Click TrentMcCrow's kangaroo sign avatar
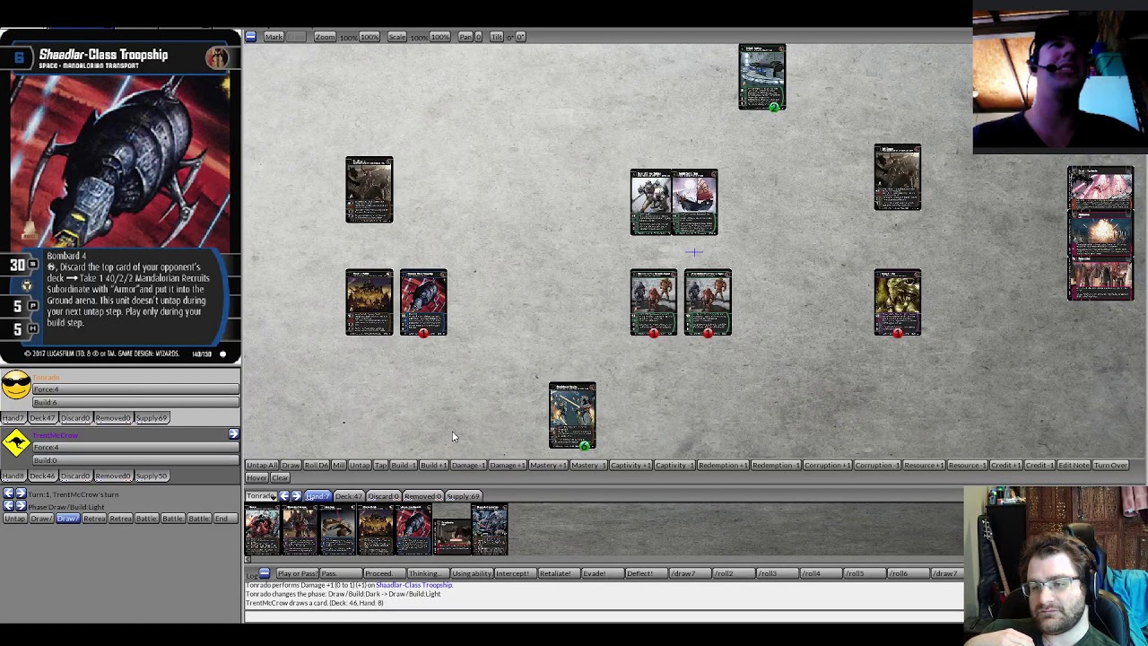This screenshot has height=646, width=1148. click(x=15, y=443)
